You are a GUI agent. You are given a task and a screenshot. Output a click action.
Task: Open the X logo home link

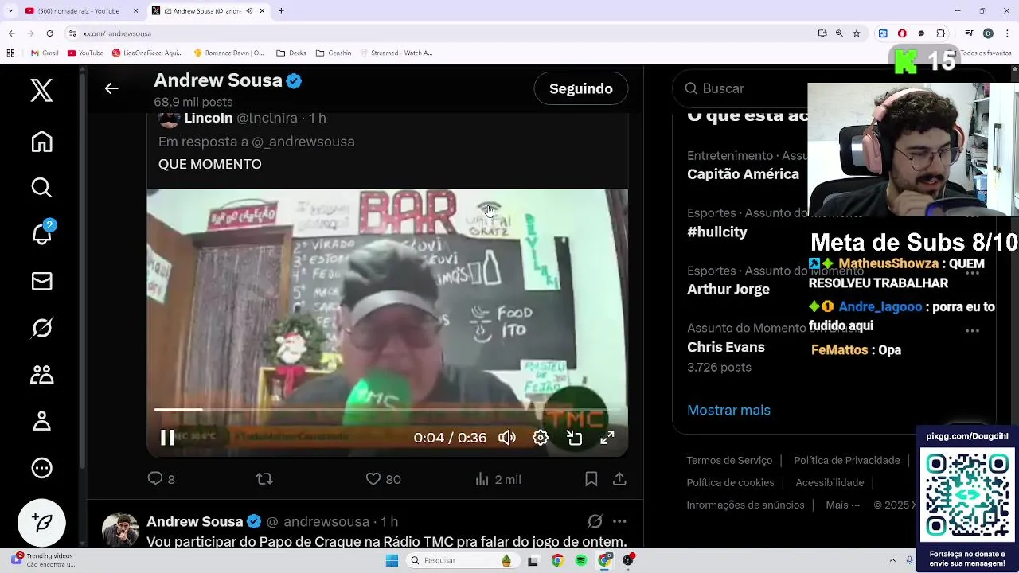coord(41,90)
